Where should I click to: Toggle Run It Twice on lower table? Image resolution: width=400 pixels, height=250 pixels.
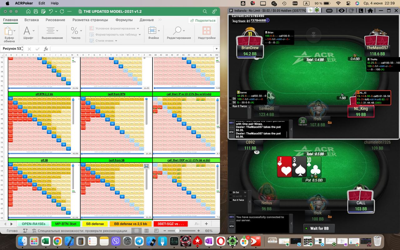(230, 200)
